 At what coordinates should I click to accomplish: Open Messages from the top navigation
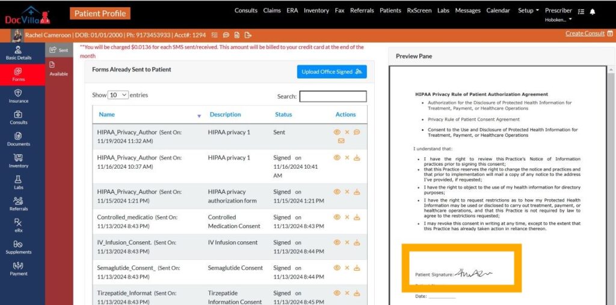tap(467, 11)
